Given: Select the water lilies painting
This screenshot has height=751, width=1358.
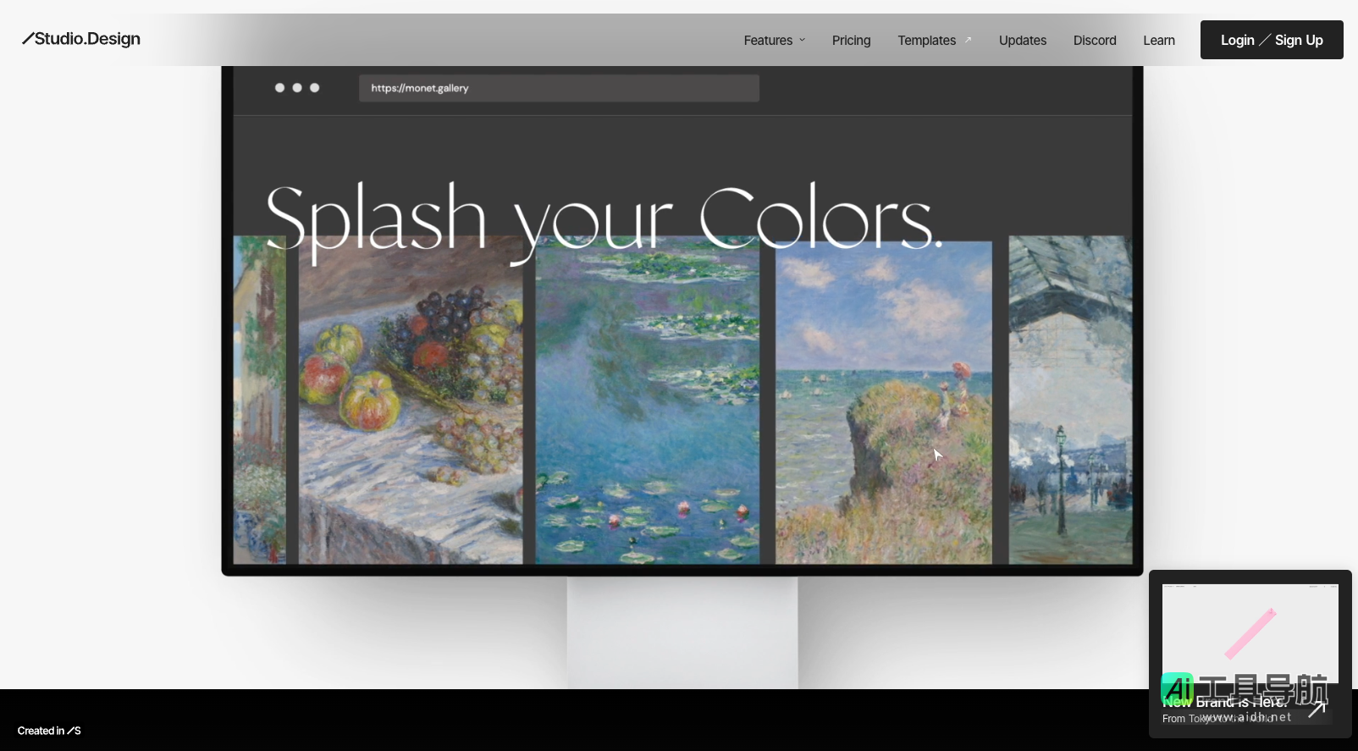Looking at the screenshot, I should pos(648,406).
